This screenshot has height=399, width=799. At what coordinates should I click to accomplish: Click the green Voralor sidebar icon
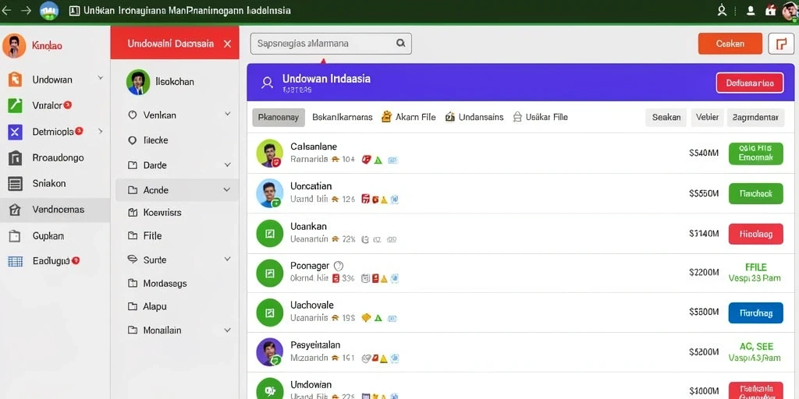15,105
